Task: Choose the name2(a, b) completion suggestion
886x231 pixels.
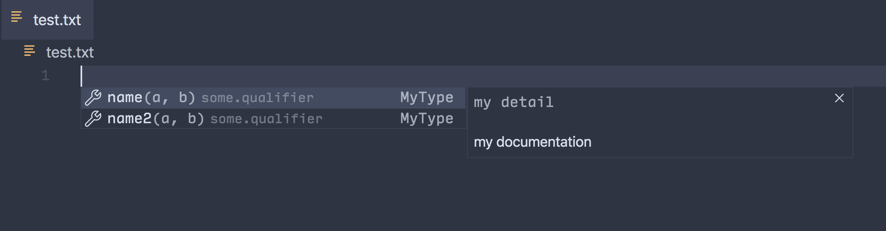Action: click(155, 119)
